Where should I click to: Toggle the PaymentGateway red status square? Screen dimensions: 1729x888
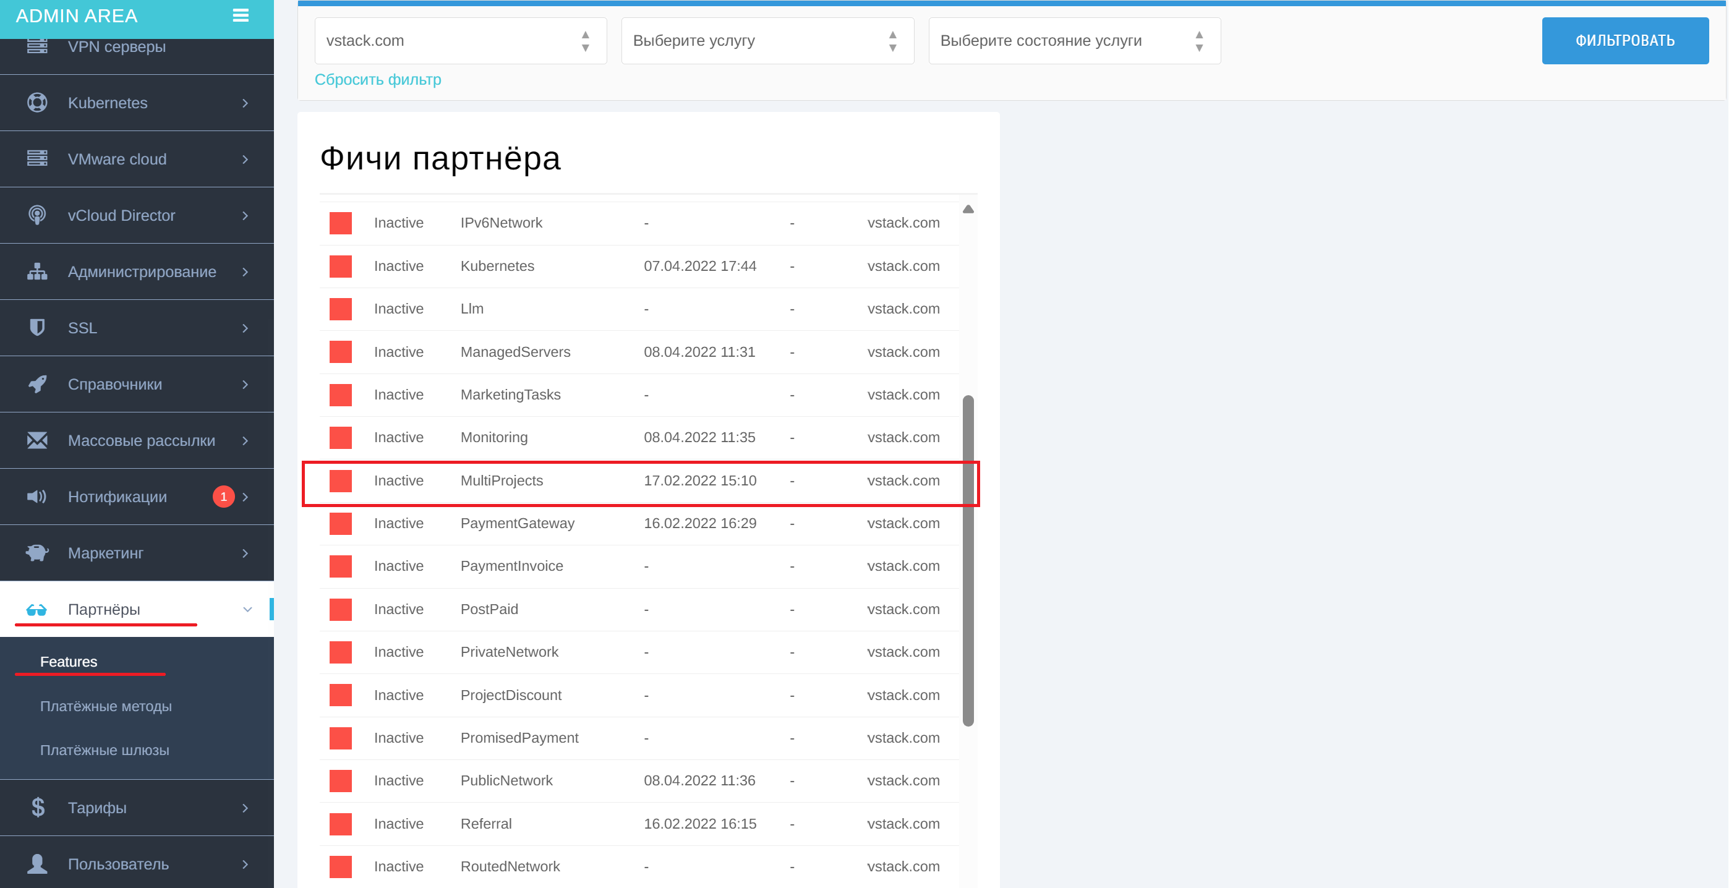click(x=340, y=524)
